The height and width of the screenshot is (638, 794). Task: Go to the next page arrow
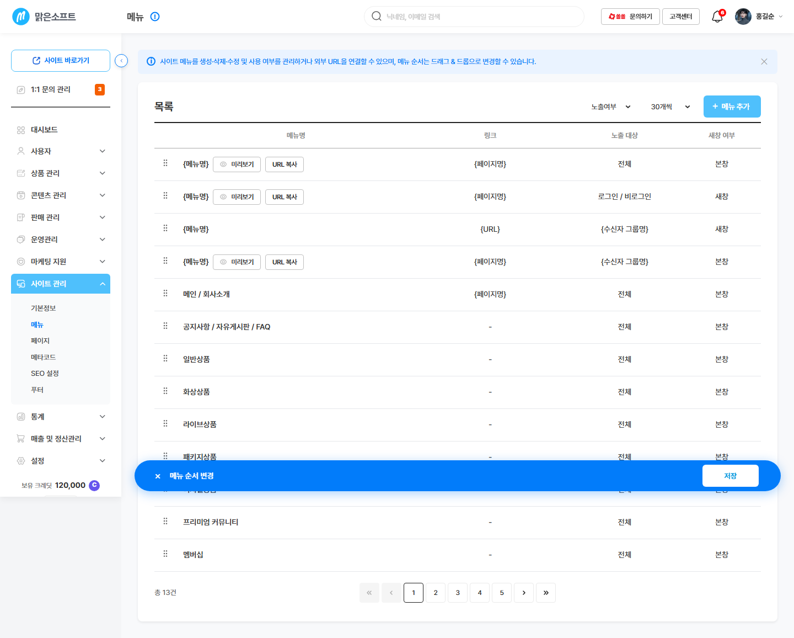point(524,593)
